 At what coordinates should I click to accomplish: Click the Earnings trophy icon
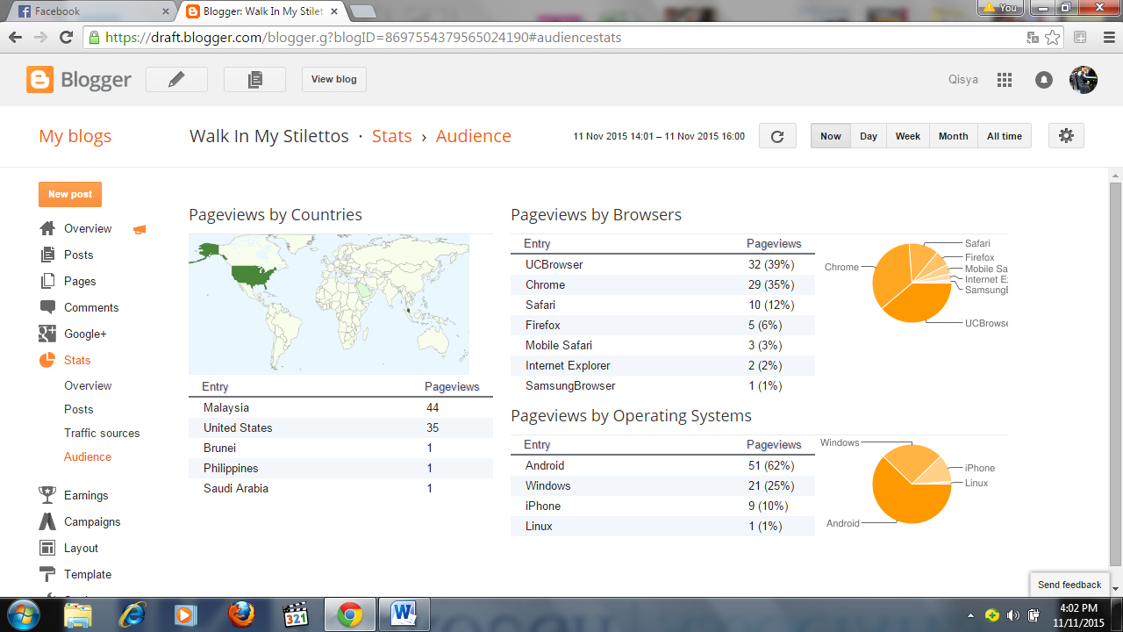[47, 495]
